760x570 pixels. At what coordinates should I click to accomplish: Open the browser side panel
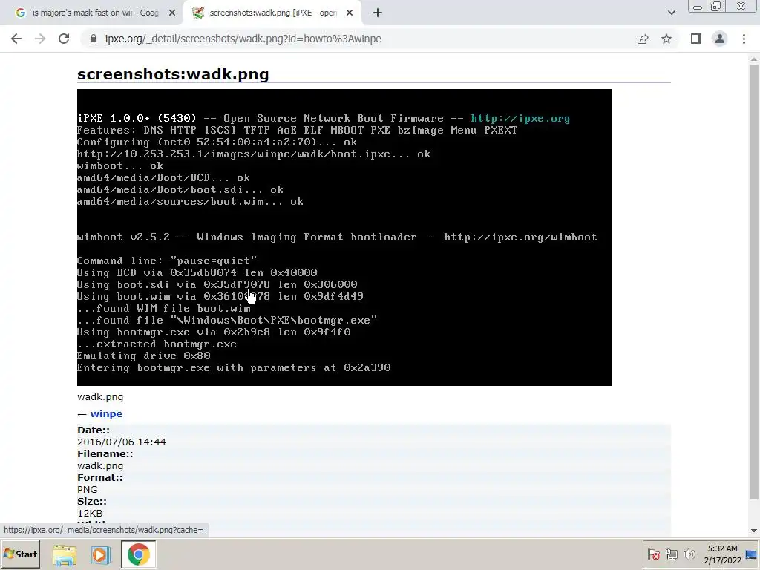[x=696, y=39]
